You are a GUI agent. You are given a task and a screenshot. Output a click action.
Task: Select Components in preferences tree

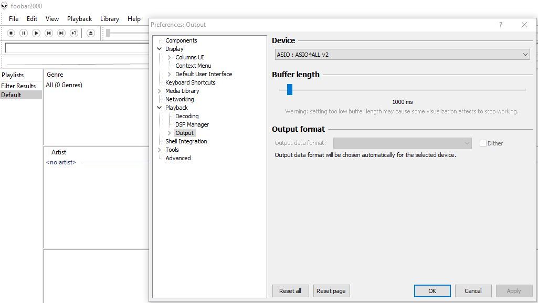point(181,40)
